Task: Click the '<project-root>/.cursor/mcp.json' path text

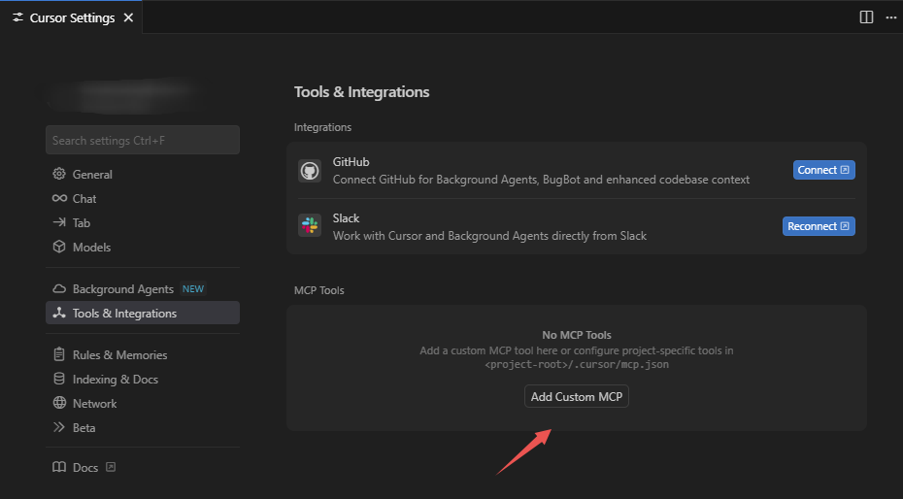Action: [577, 364]
